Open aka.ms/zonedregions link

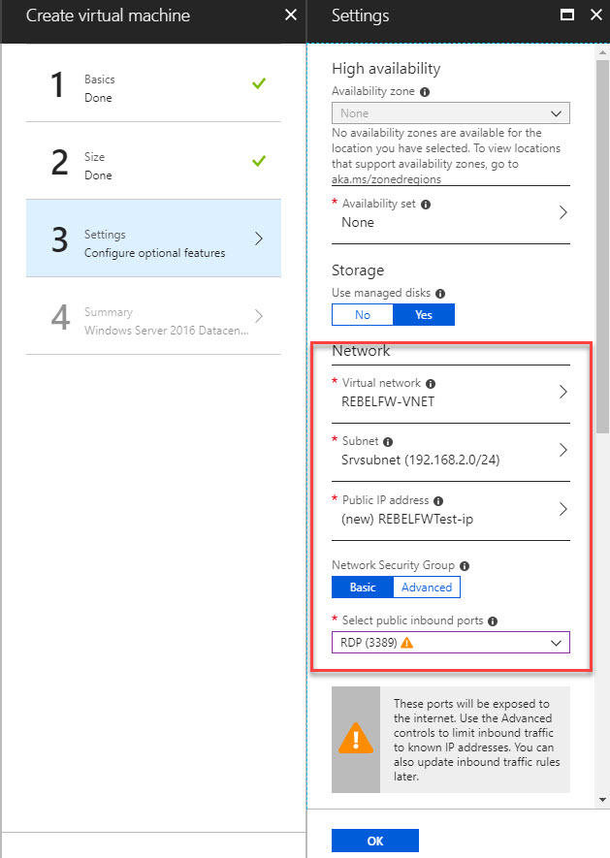(386, 179)
